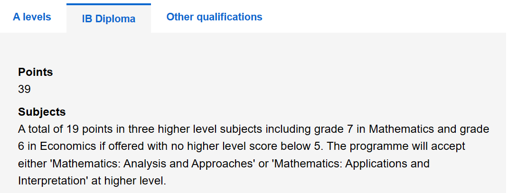Viewport: 508px width, 193px height.
Task: Click the points value 39
Action: (x=24, y=89)
